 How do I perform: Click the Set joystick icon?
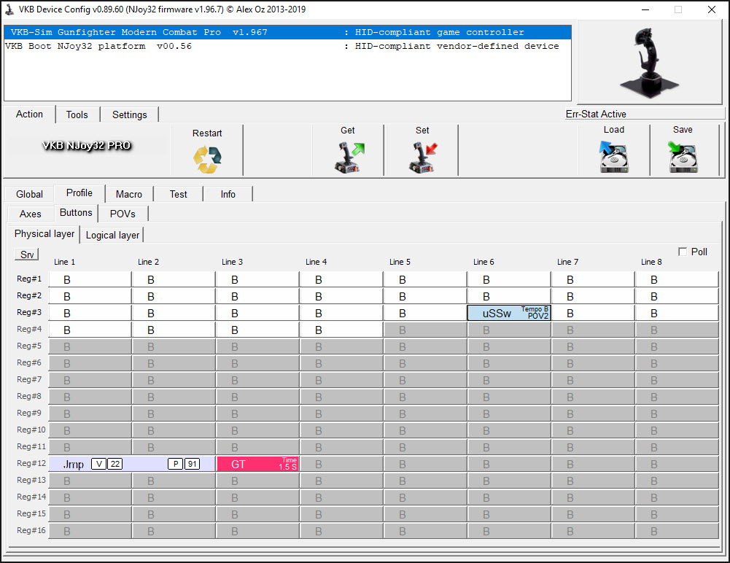tap(423, 158)
